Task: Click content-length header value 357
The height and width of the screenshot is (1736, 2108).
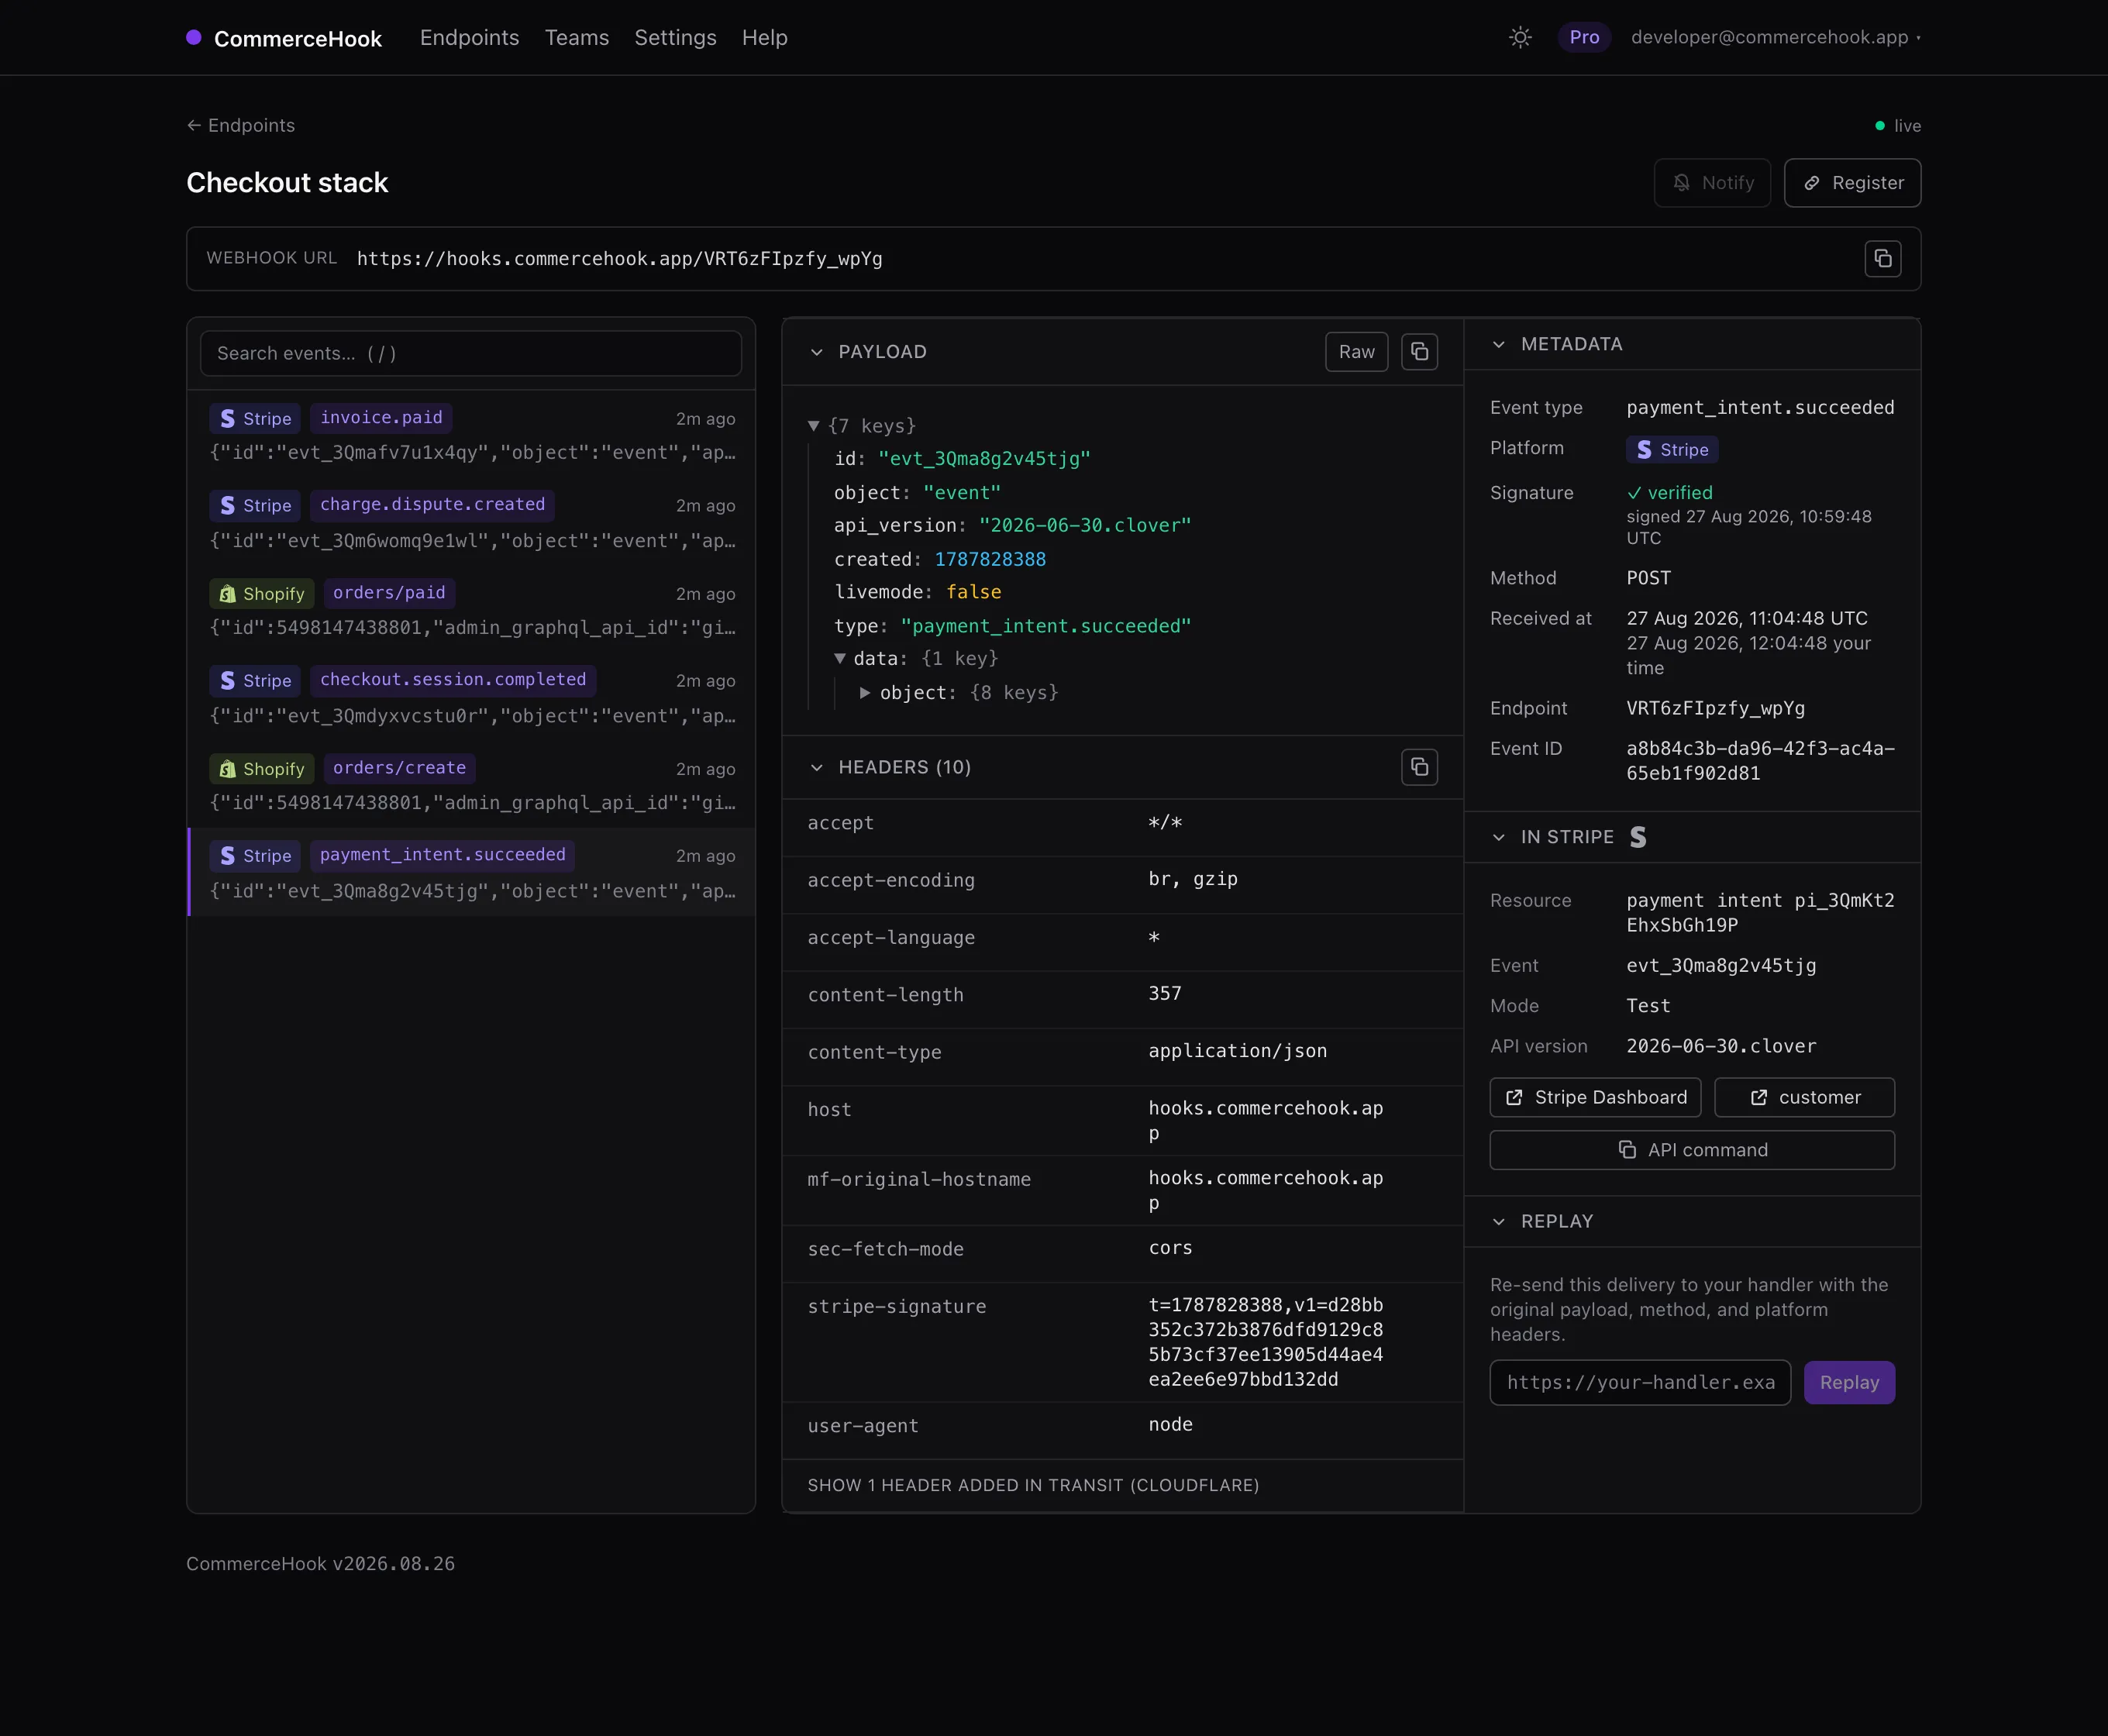Action: click(x=1165, y=993)
